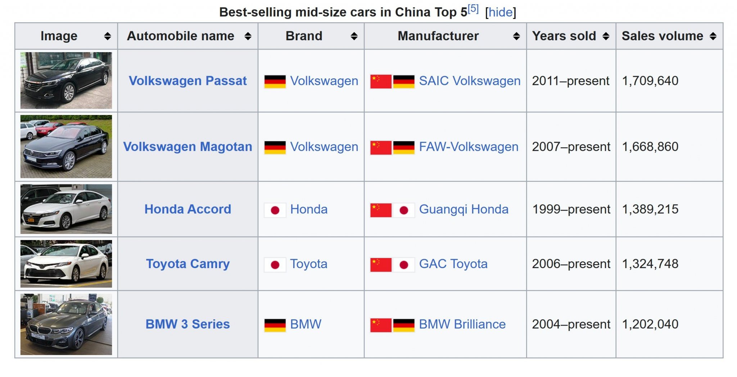Screen dimensions: 737x377
Task: Click the Brand column sort control
Action: coord(354,36)
